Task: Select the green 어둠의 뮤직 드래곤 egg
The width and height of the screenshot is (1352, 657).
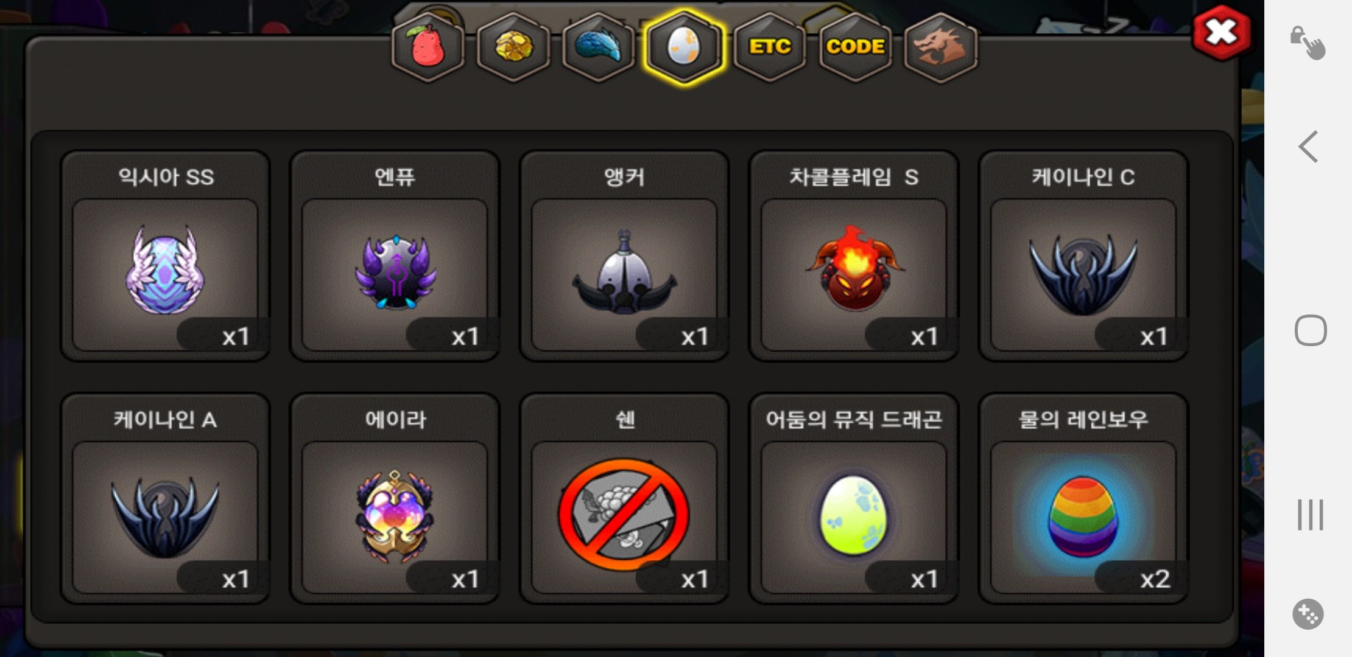Action: point(854,499)
